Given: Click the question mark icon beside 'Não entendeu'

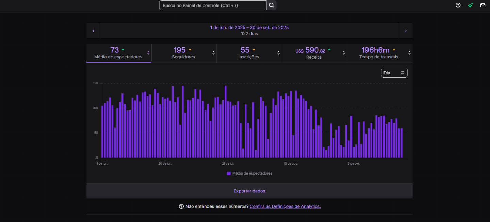Looking at the screenshot, I should click(x=181, y=206).
